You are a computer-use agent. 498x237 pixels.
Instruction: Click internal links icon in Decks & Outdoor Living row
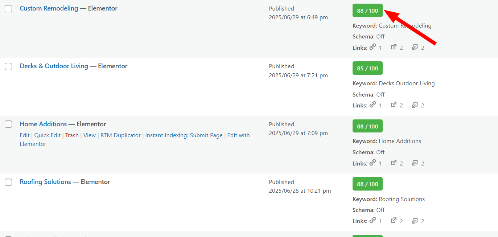373,105
